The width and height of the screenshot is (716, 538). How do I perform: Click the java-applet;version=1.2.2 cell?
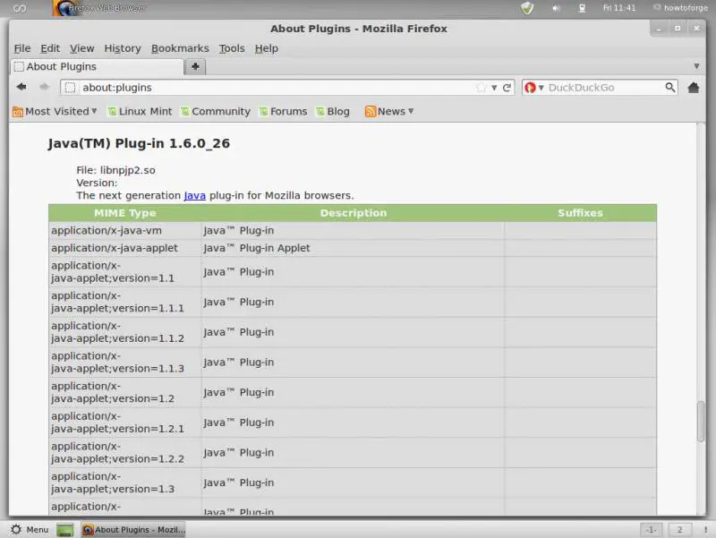(x=125, y=453)
